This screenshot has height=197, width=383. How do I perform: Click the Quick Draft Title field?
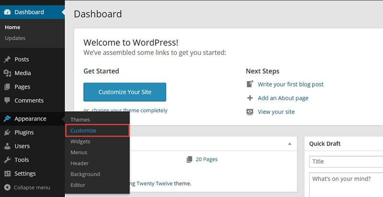click(x=346, y=162)
